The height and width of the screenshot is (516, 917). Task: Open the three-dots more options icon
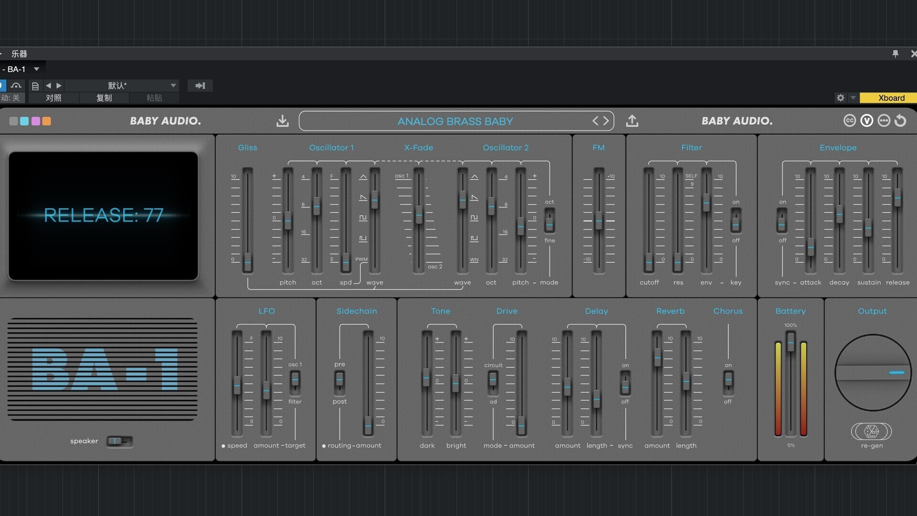click(x=884, y=121)
